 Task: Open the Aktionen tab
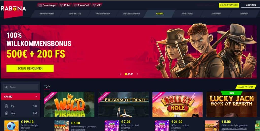click(x=216, y=14)
